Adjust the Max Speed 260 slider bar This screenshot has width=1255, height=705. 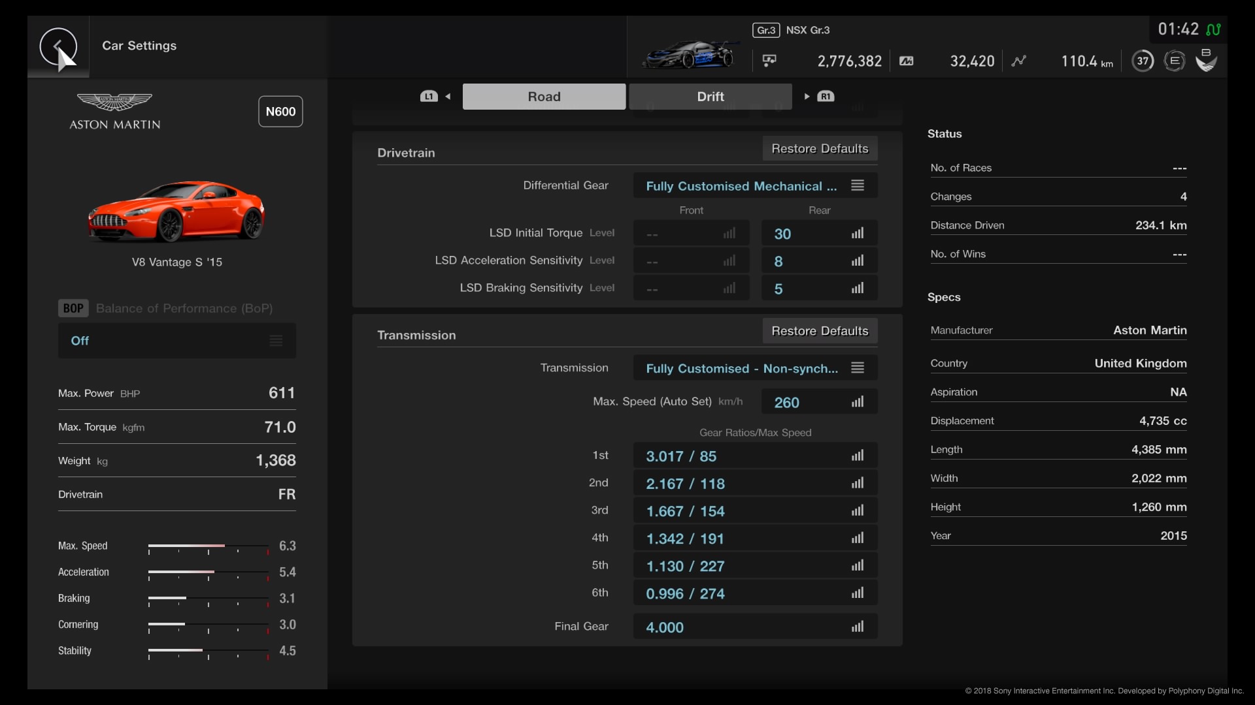(858, 401)
